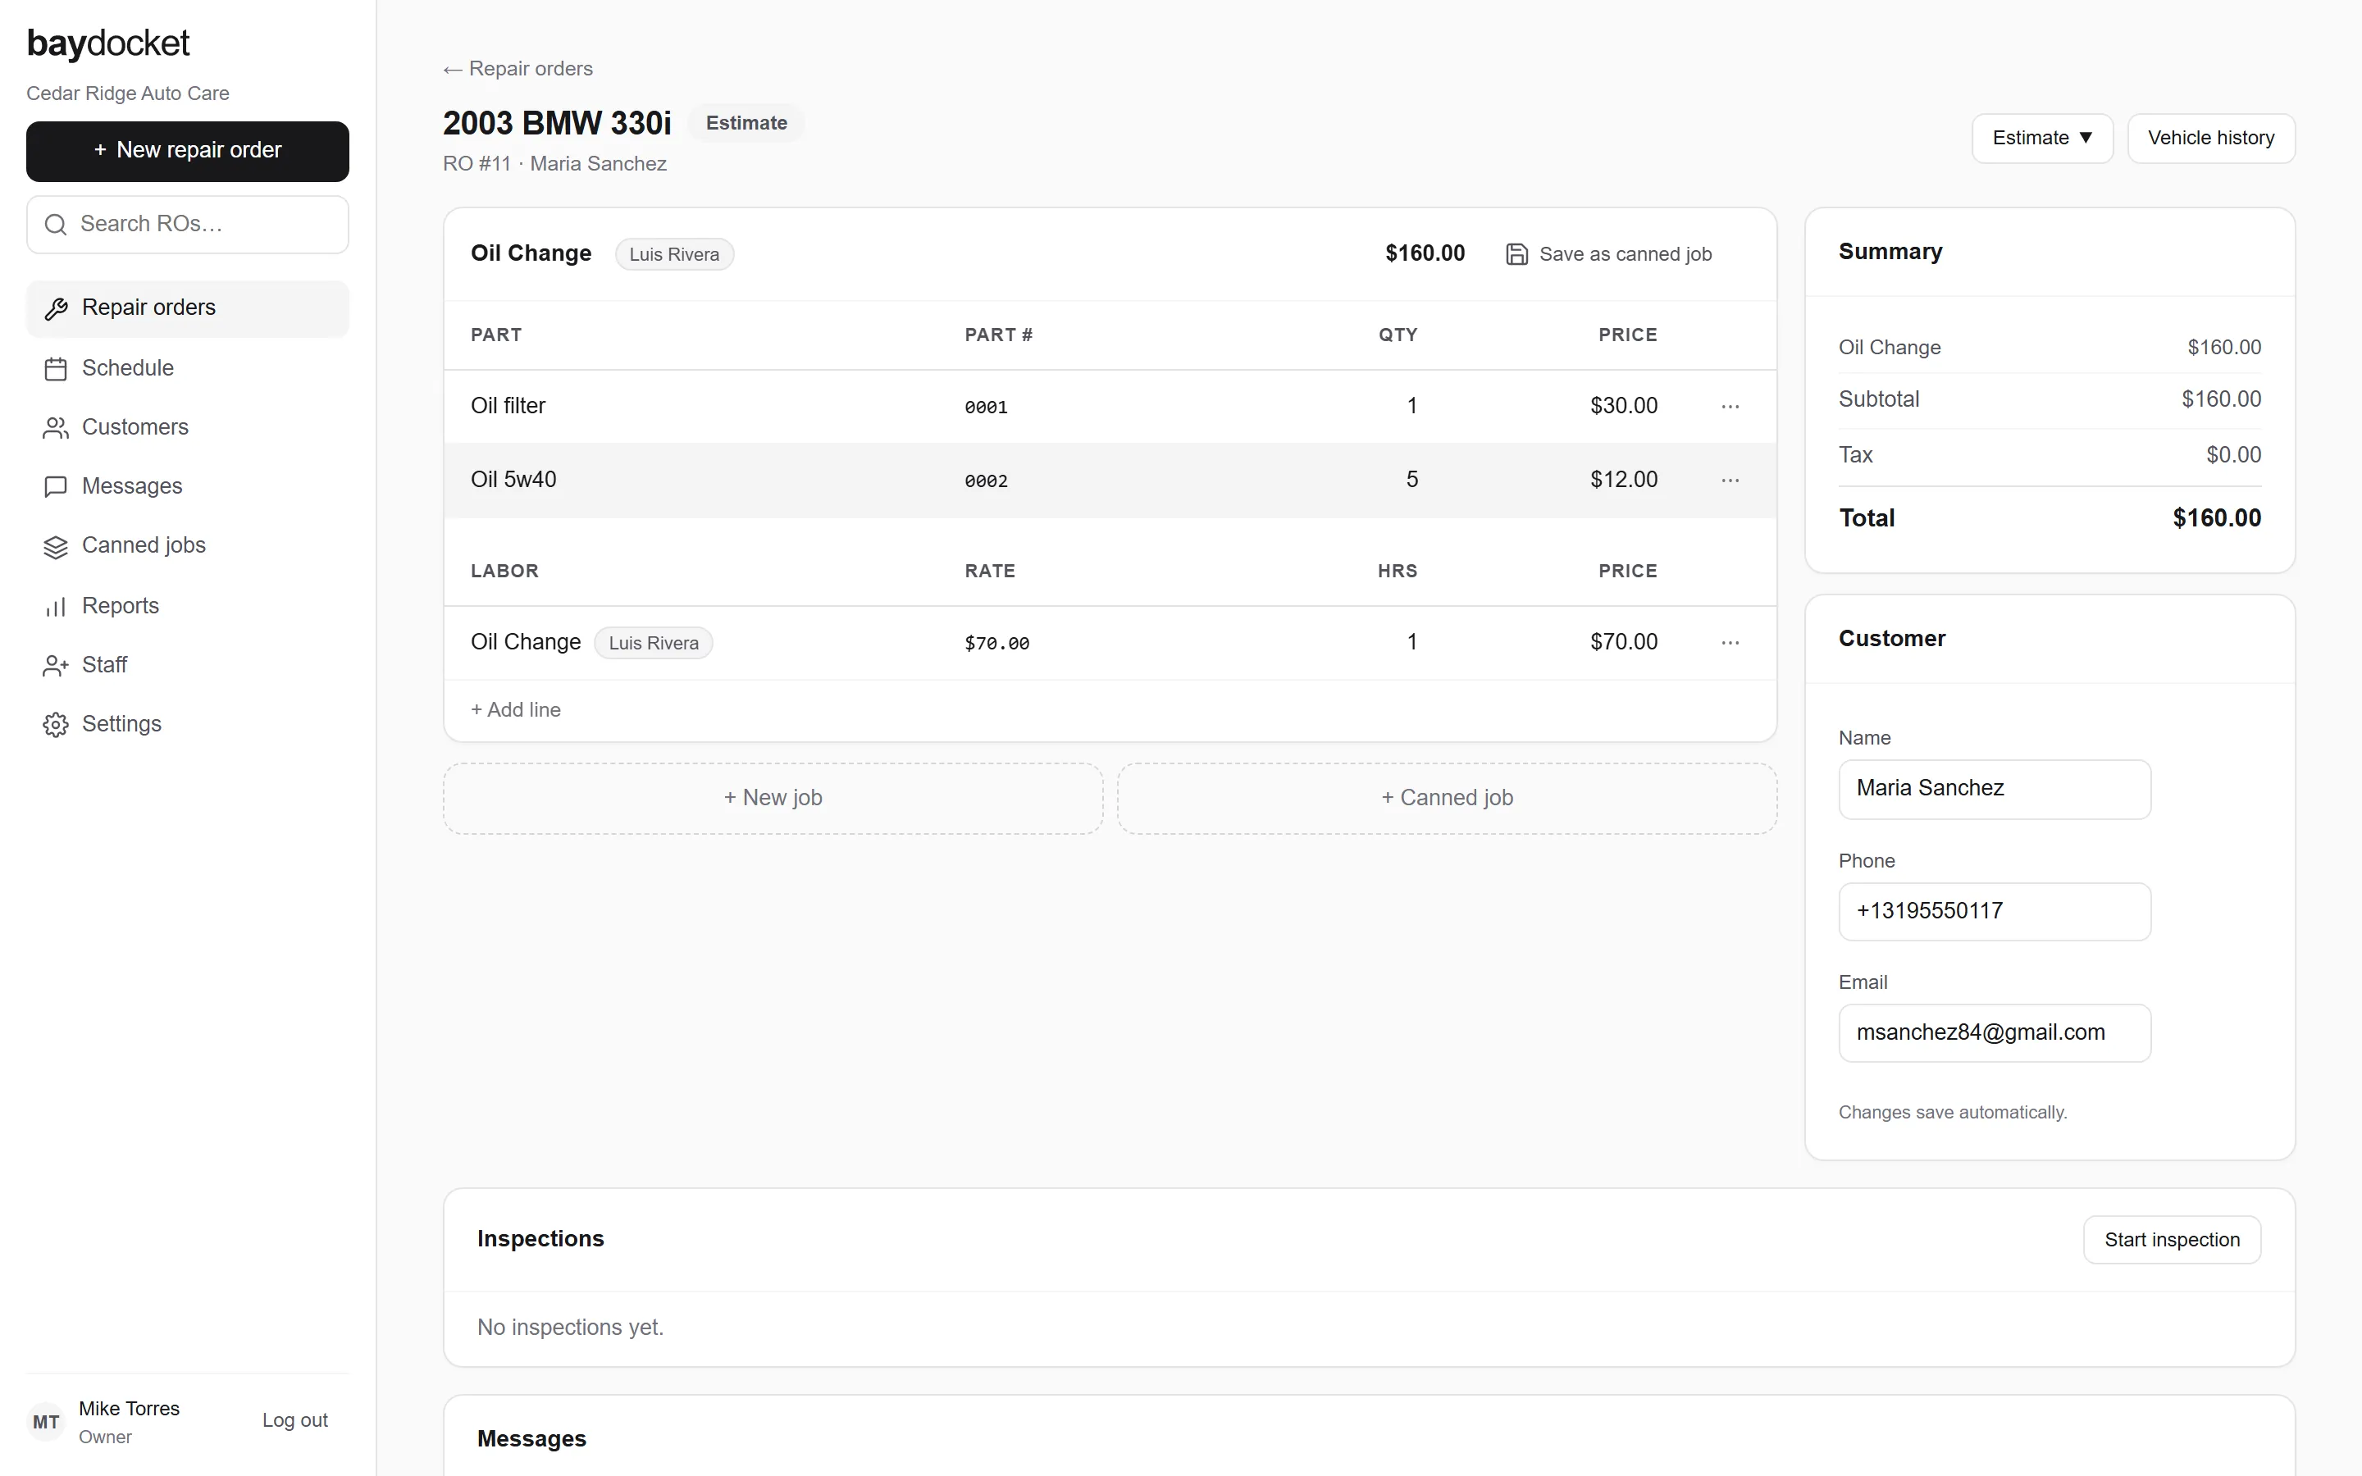
Task: Click the Schedule calendar icon
Action: (x=56, y=369)
